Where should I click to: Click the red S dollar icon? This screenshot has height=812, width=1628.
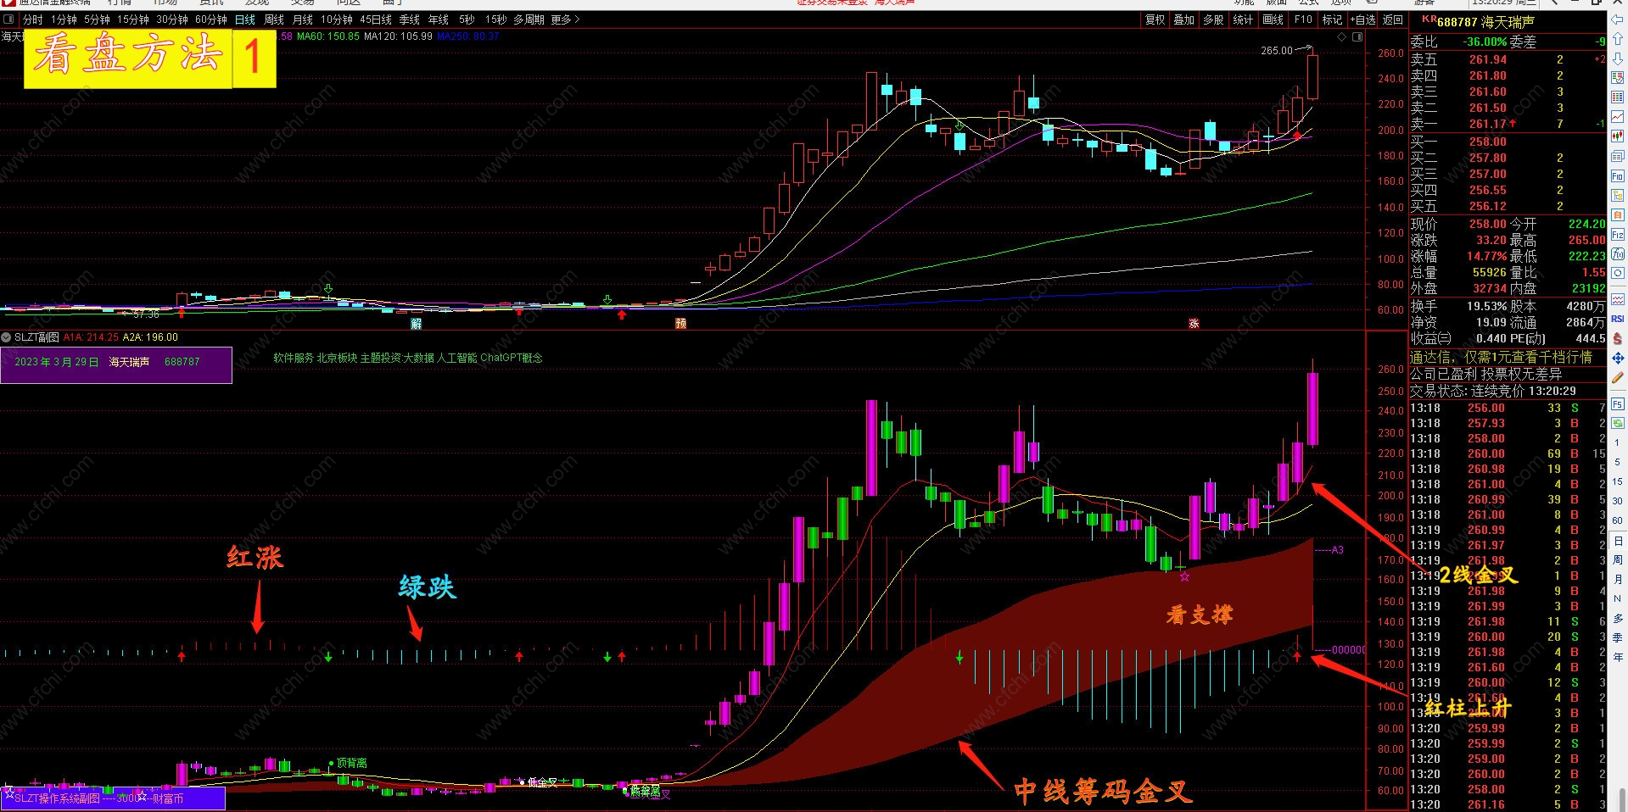[x=1617, y=338]
